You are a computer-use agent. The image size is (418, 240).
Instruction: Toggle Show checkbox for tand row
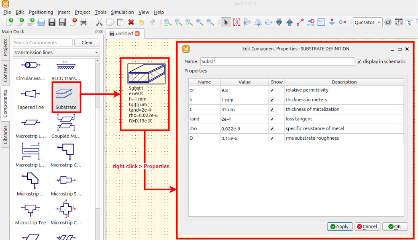pyautogui.click(x=272, y=119)
